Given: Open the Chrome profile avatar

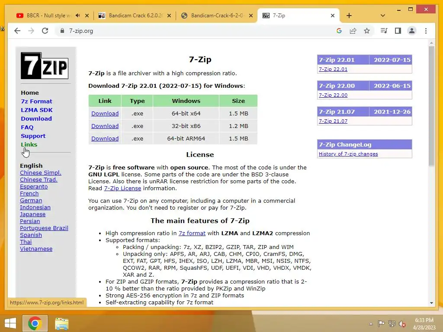Looking at the screenshot, I should (x=412, y=31).
